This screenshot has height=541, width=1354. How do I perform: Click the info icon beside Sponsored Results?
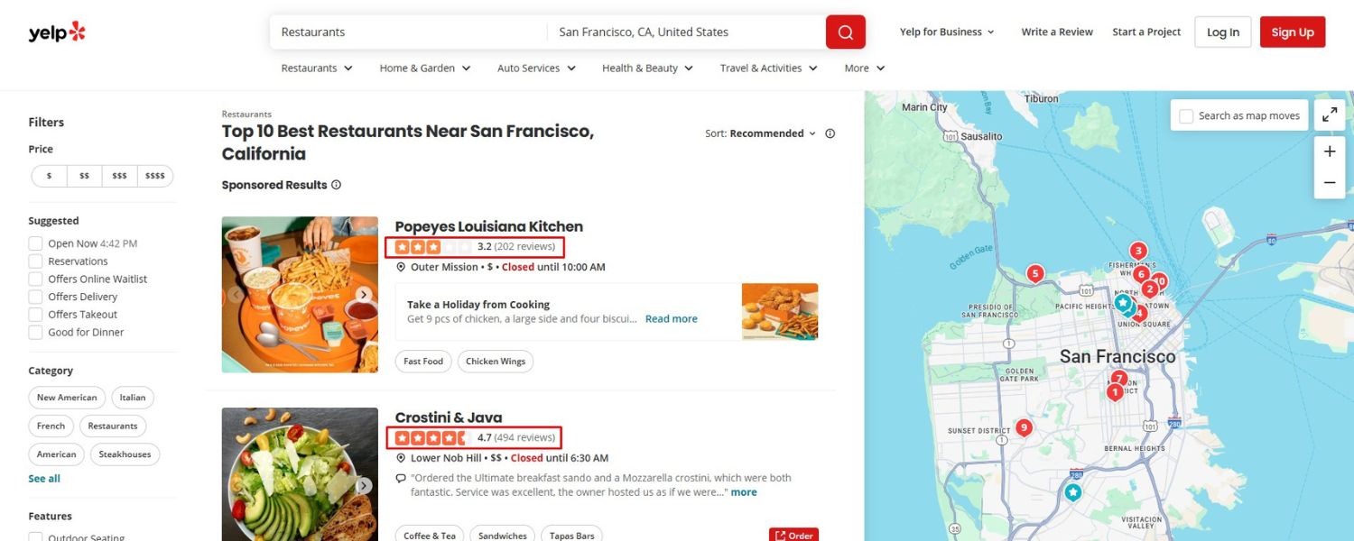click(337, 185)
